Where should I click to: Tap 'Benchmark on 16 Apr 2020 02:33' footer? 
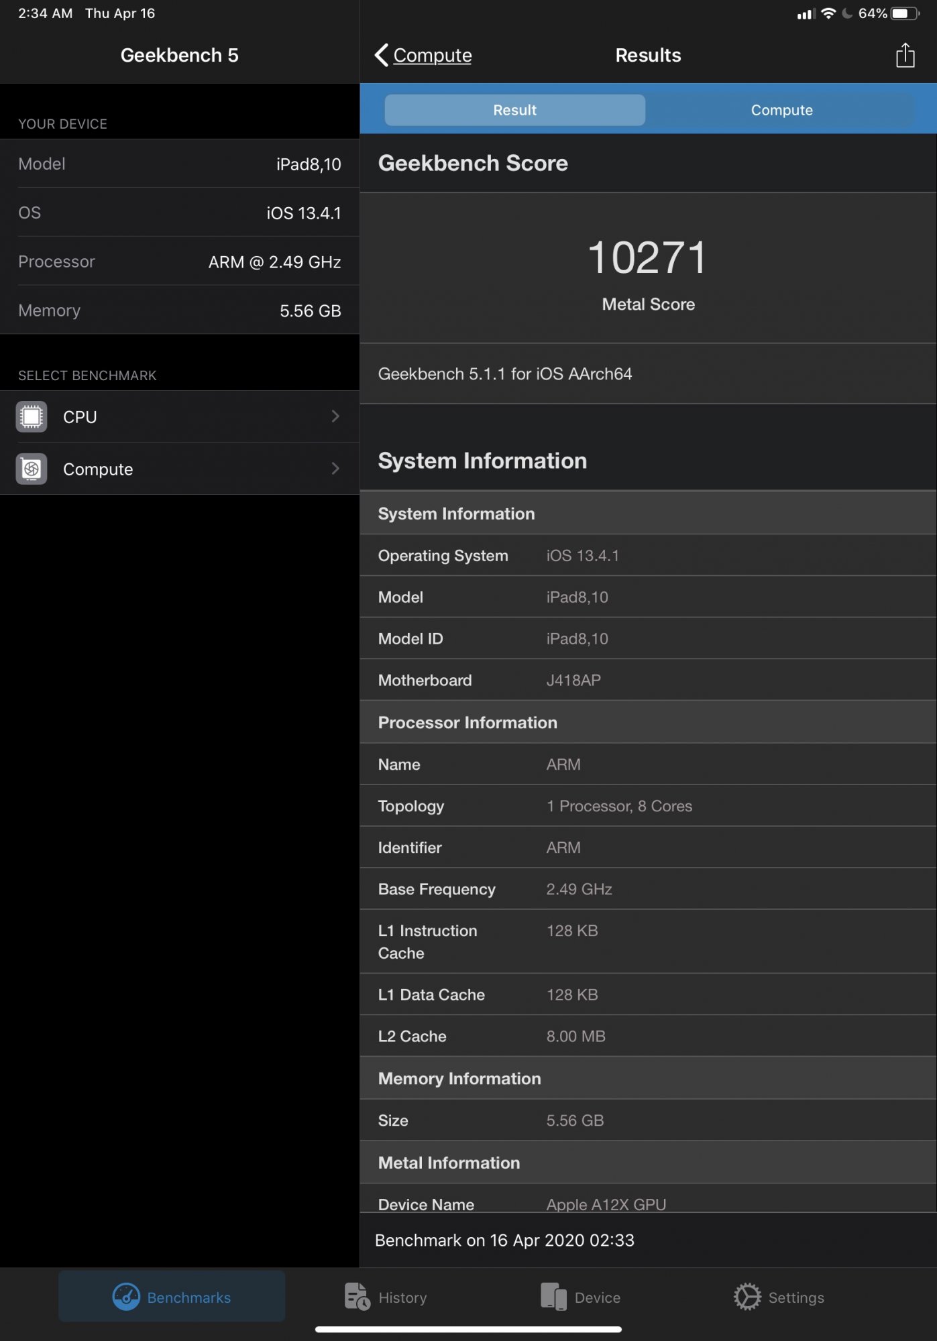coord(504,1240)
